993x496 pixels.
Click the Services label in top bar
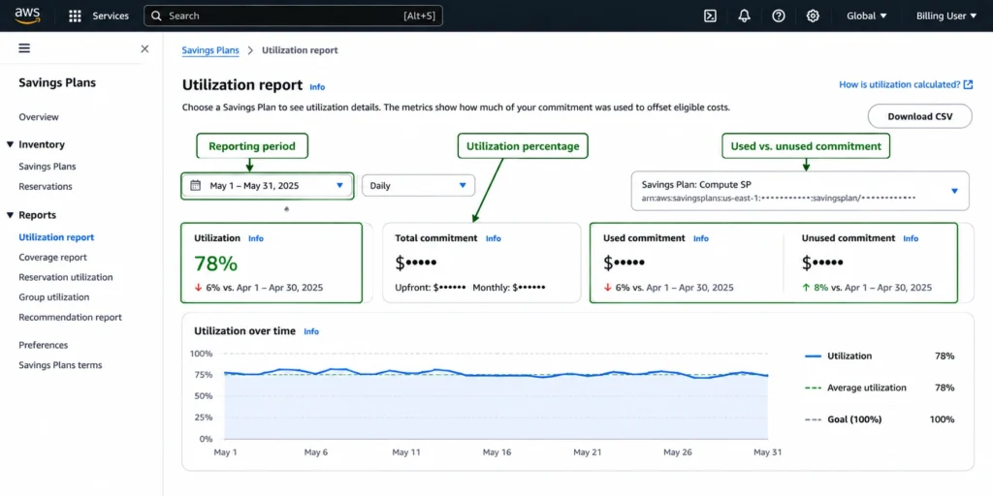[111, 15]
